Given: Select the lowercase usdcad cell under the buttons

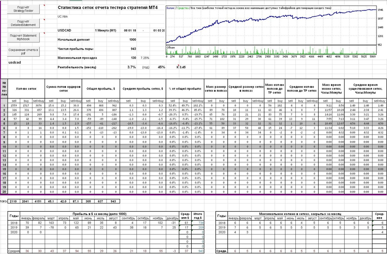Looking at the screenshot, I should click(14, 62).
